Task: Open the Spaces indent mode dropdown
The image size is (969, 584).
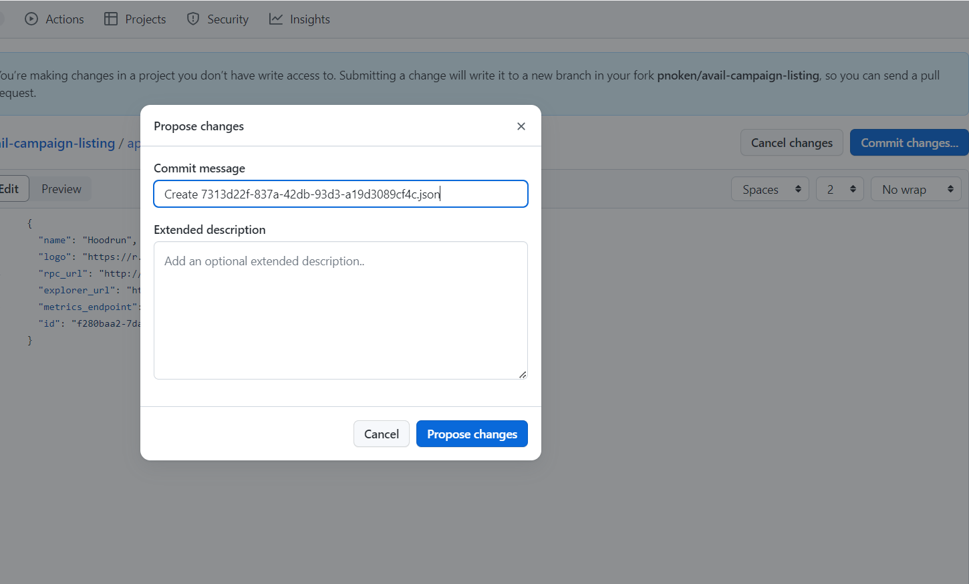Action: click(x=771, y=189)
